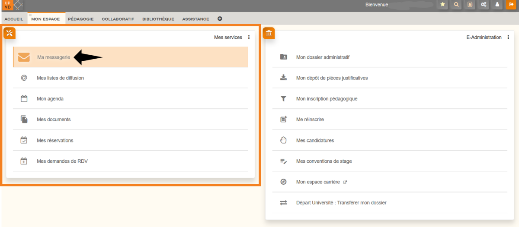Open the E-Administration three-dot menu
The height and width of the screenshot is (227, 519).
click(508, 38)
